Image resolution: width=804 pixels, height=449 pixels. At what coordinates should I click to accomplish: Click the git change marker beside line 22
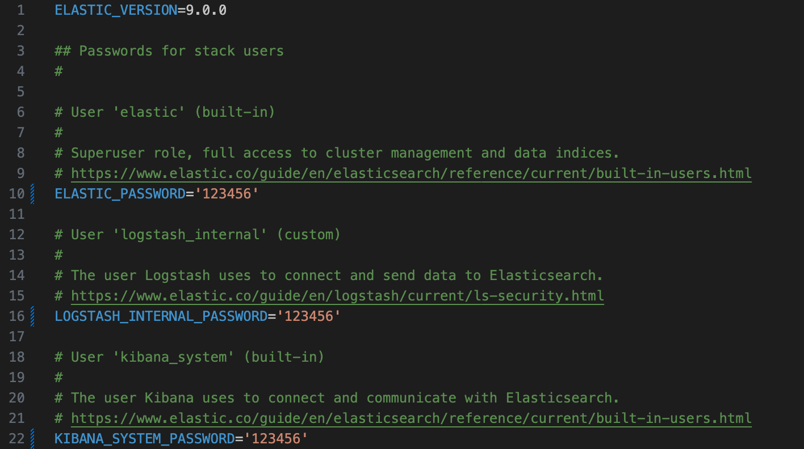click(x=32, y=439)
